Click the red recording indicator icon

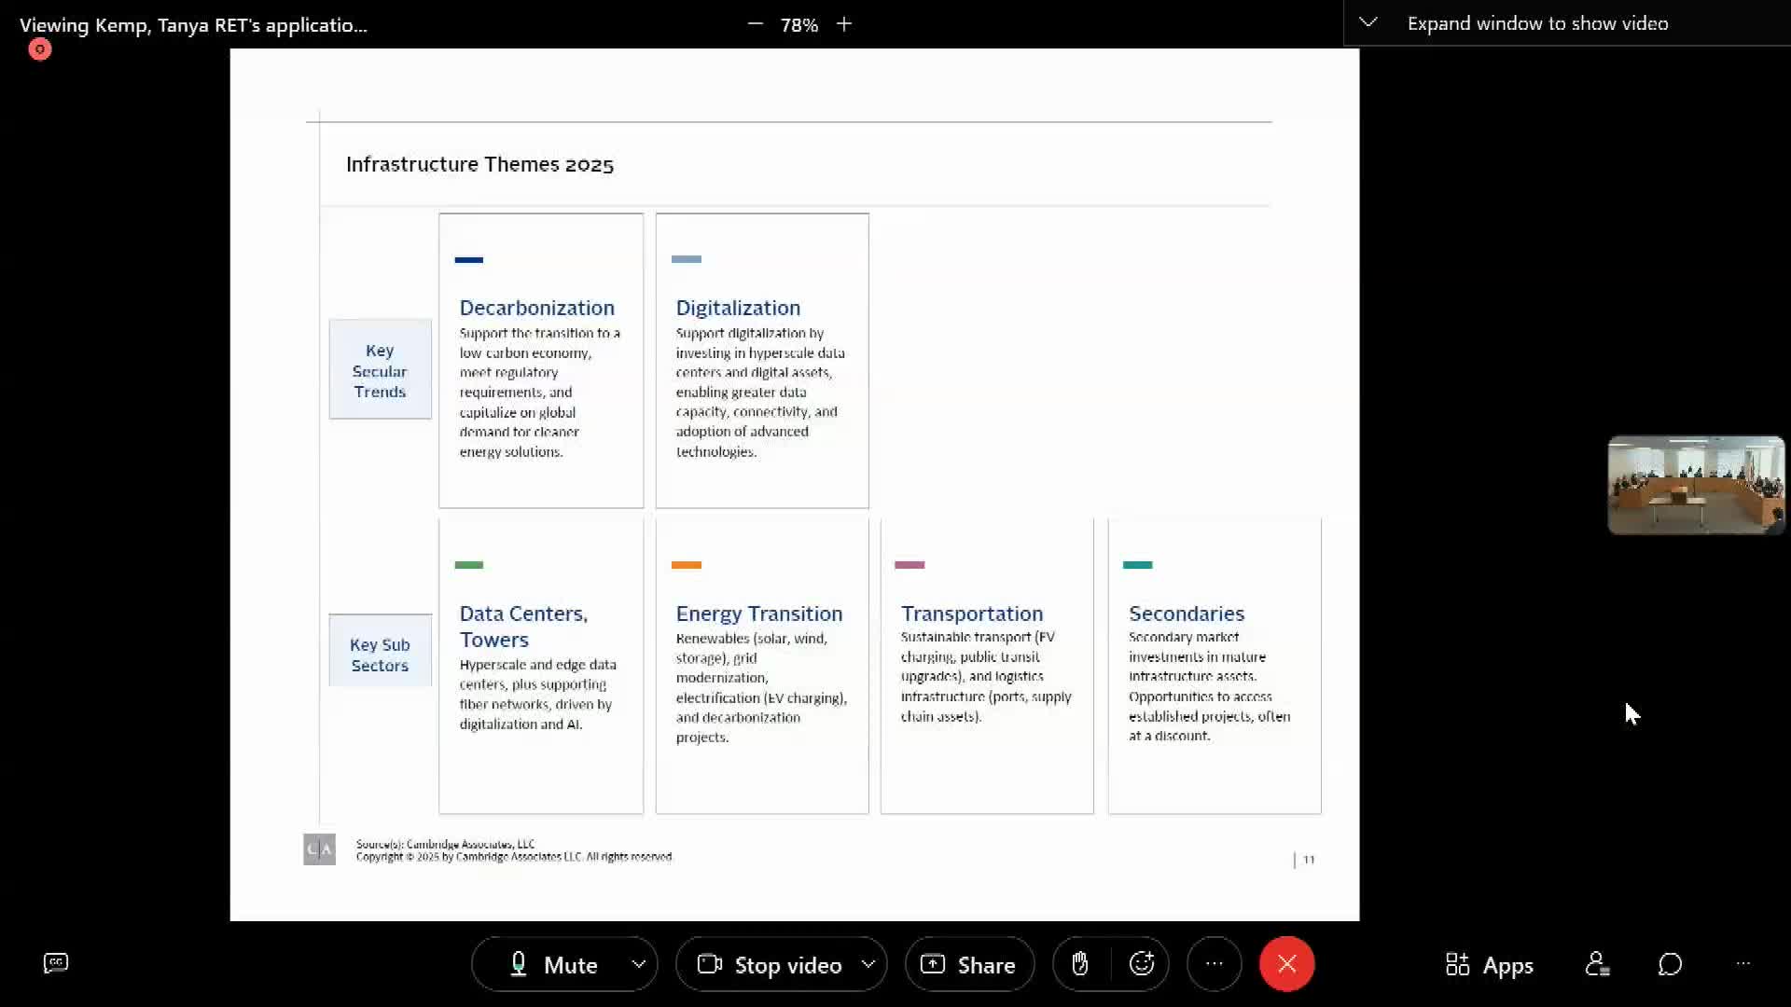click(39, 49)
